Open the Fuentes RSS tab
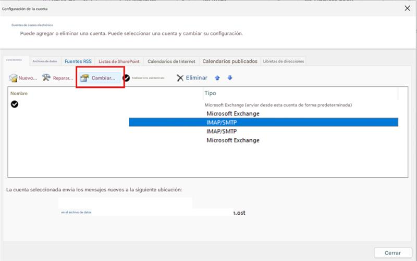 point(78,61)
